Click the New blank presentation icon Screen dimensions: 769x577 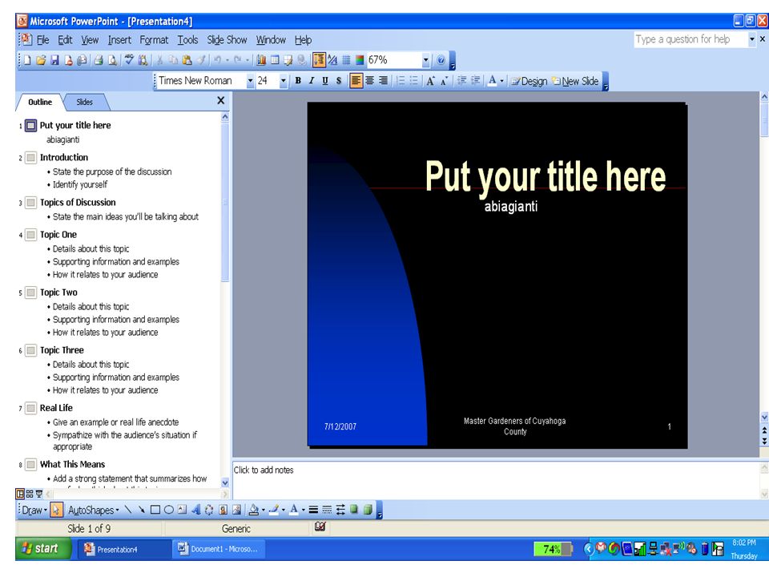(27, 60)
